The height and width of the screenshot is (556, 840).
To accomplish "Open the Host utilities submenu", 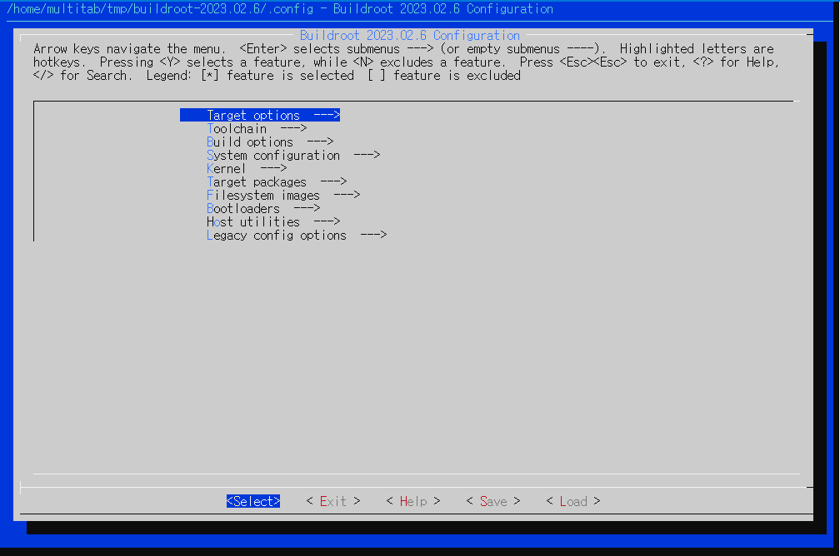I will pos(273,221).
